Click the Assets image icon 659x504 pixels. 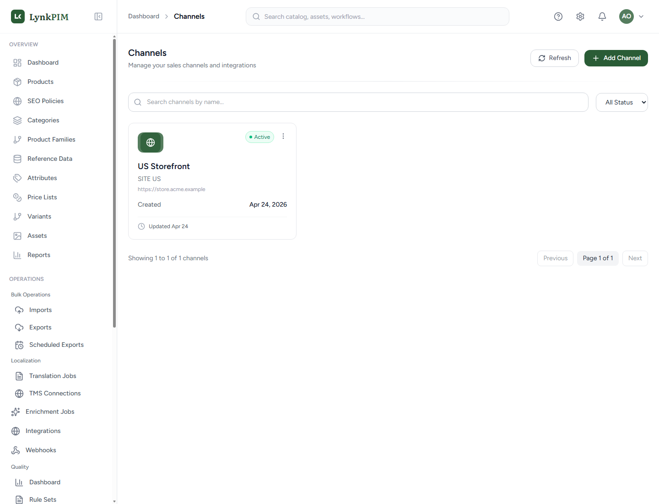coord(17,236)
